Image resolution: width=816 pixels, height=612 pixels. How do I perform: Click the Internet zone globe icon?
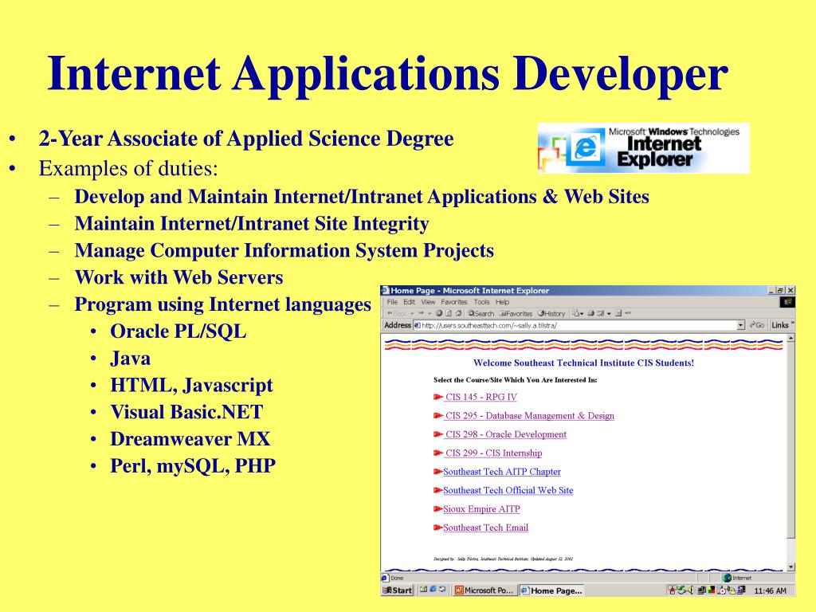click(727, 578)
